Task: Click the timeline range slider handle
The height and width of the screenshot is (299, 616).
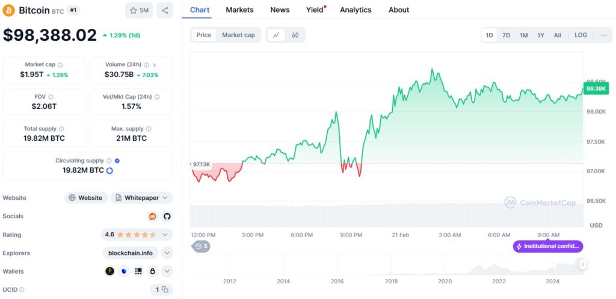Action: 582,265
